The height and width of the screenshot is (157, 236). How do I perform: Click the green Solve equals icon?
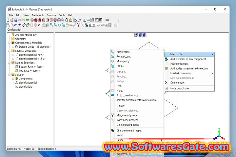pyautogui.click(x=27, y=20)
